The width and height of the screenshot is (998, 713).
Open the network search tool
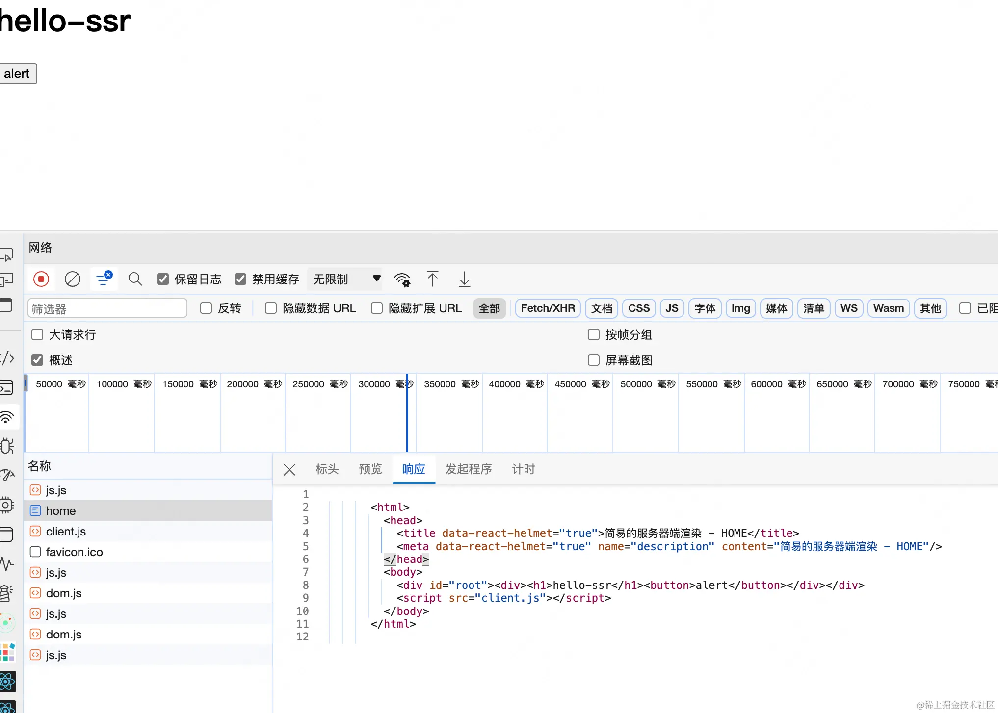(x=135, y=279)
